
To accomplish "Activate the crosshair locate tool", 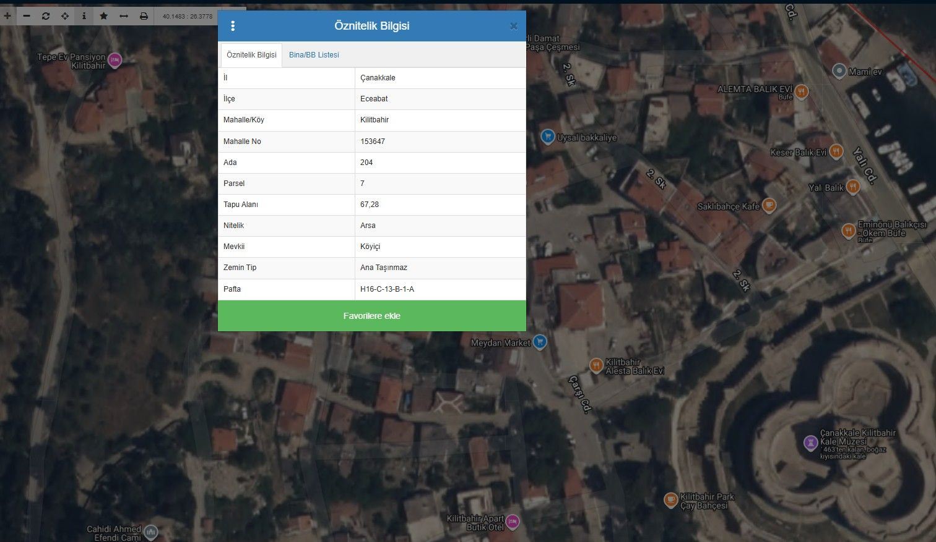I will click(x=65, y=16).
